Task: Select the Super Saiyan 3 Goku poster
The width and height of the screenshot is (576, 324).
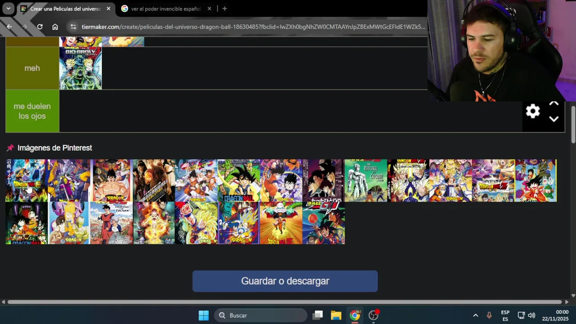Action: (x=196, y=223)
